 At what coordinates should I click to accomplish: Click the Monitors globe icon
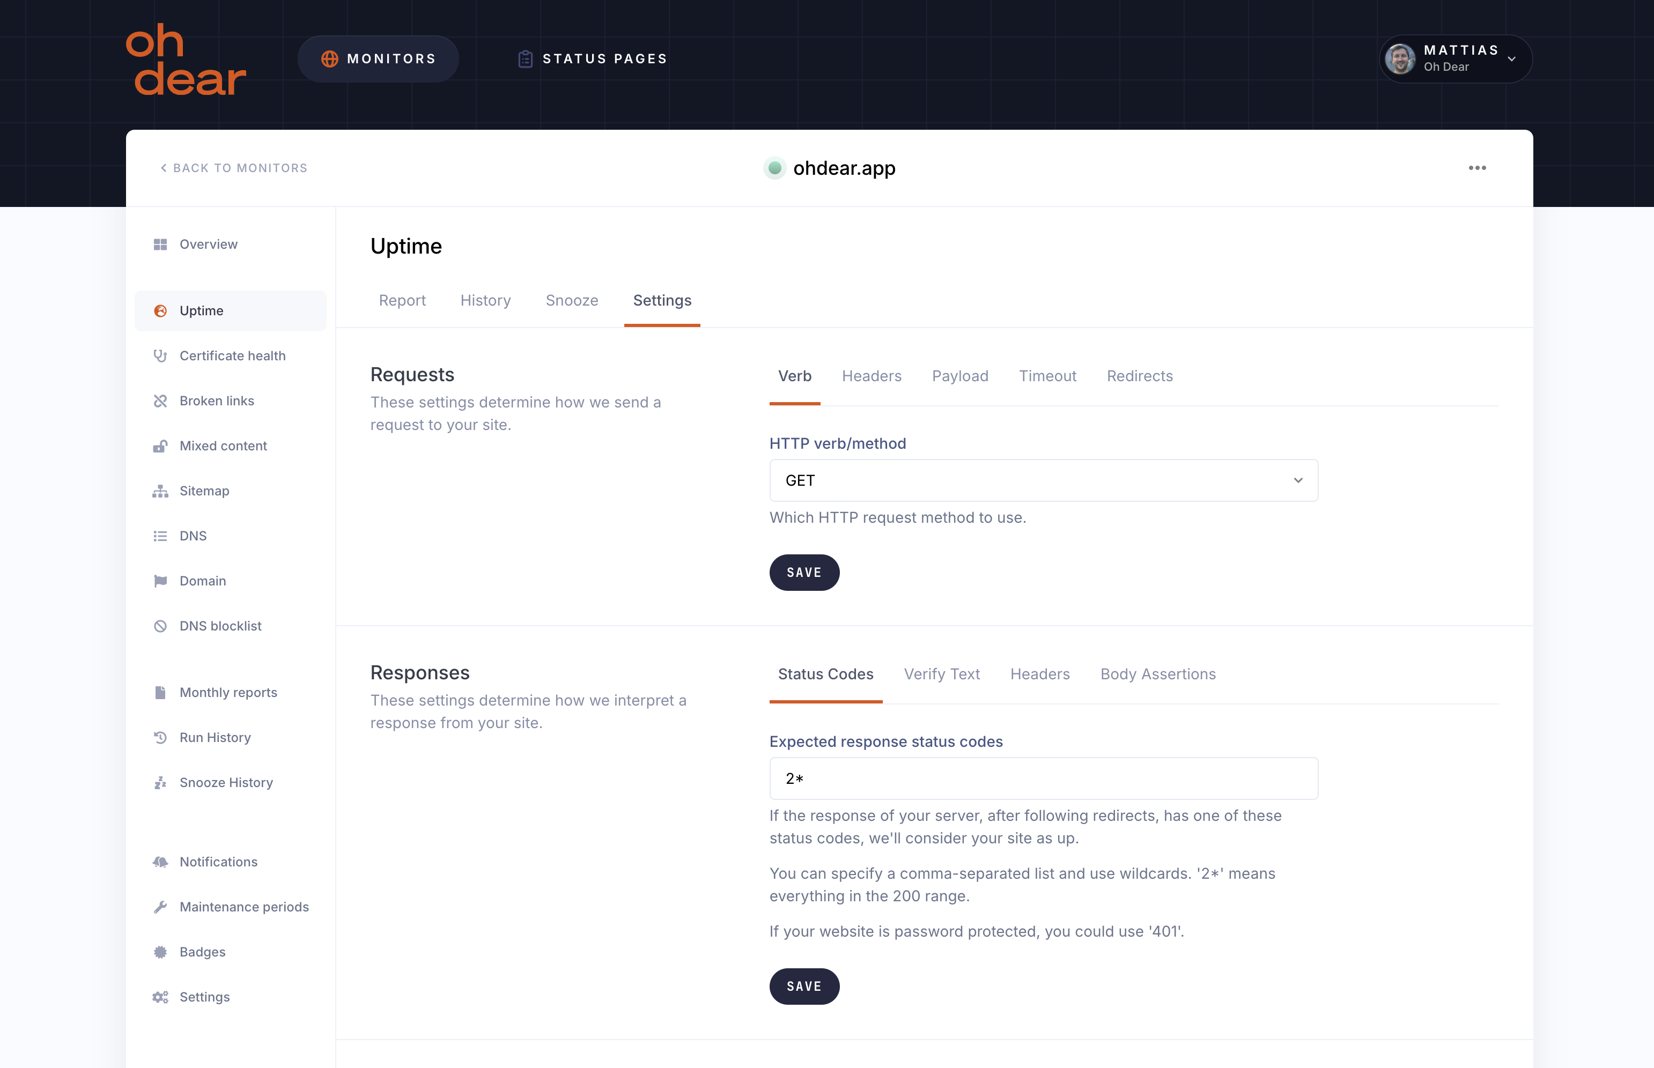(x=329, y=59)
